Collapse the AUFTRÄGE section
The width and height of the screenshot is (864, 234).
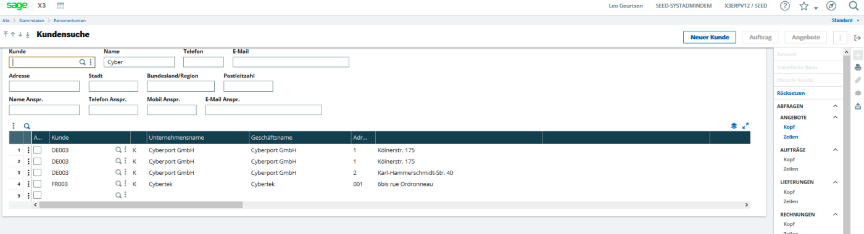point(836,150)
